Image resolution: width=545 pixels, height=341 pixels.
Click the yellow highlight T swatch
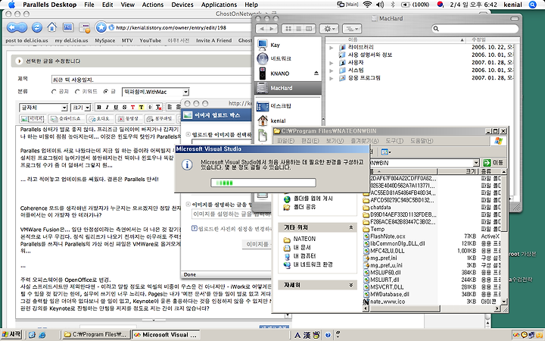pyautogui.click(x=141, y=107)
